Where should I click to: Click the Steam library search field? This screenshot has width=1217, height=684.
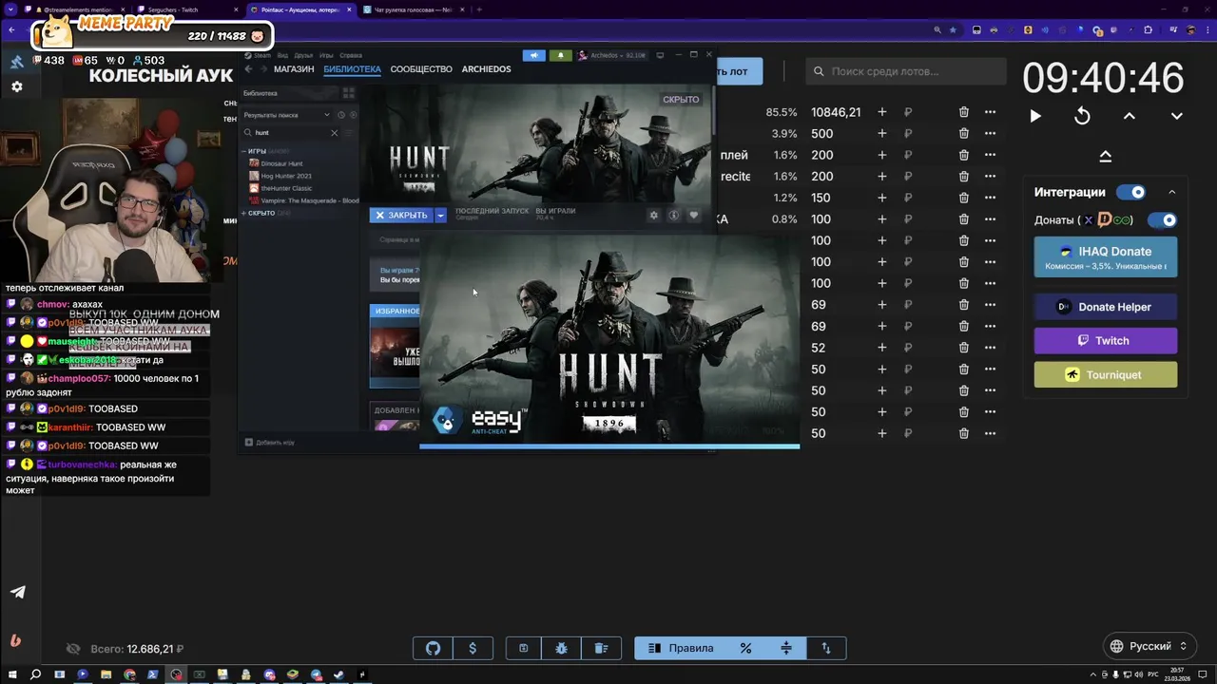tap(291, 133)
